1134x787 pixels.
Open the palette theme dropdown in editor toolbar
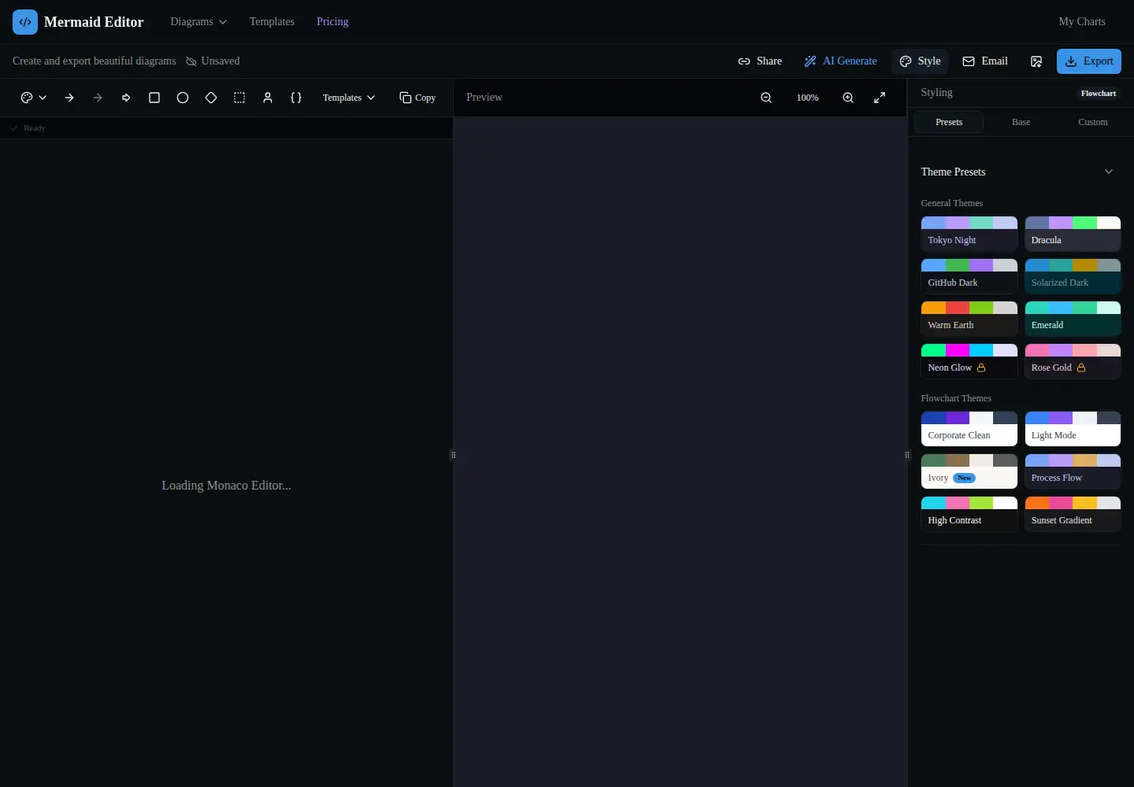[x=33, y=98]
